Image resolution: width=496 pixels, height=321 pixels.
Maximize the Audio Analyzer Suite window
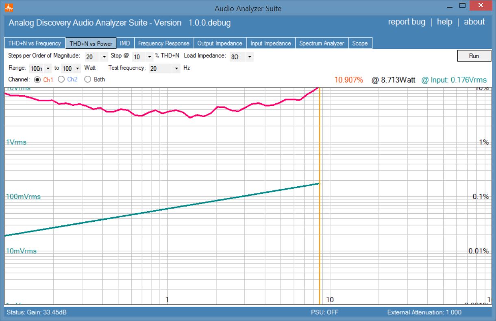pos(462,6)
